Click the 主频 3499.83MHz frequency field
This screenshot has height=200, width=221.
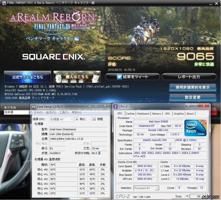click(x=78, y=139)
